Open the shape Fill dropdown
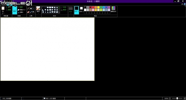This screenshot has width=186, height=100. (64, 10)
